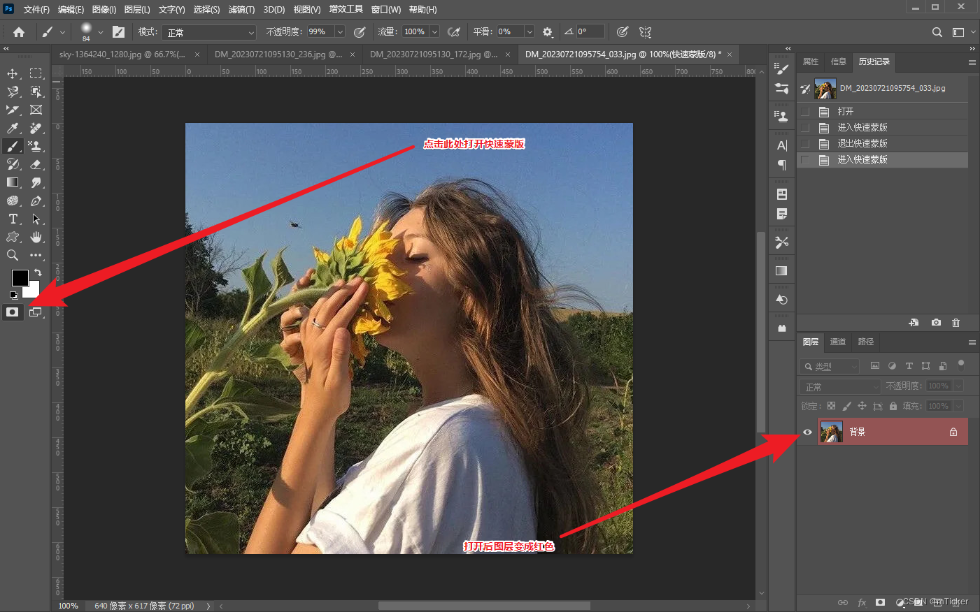The width and height of the screenshot is (980, 612).
Task: Open symmetry paint butterfly options
Action: (x=645, y=32)
